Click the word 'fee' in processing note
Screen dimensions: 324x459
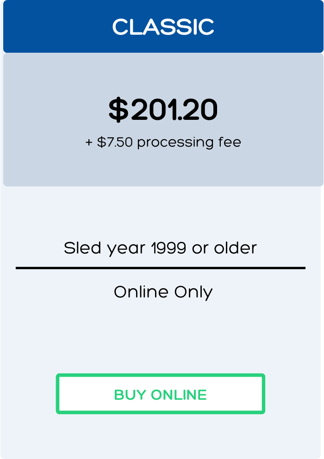point(230,142)
